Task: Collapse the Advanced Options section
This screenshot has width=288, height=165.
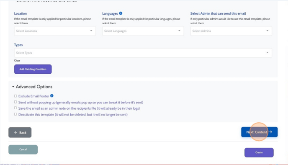Action: (32, 87)
